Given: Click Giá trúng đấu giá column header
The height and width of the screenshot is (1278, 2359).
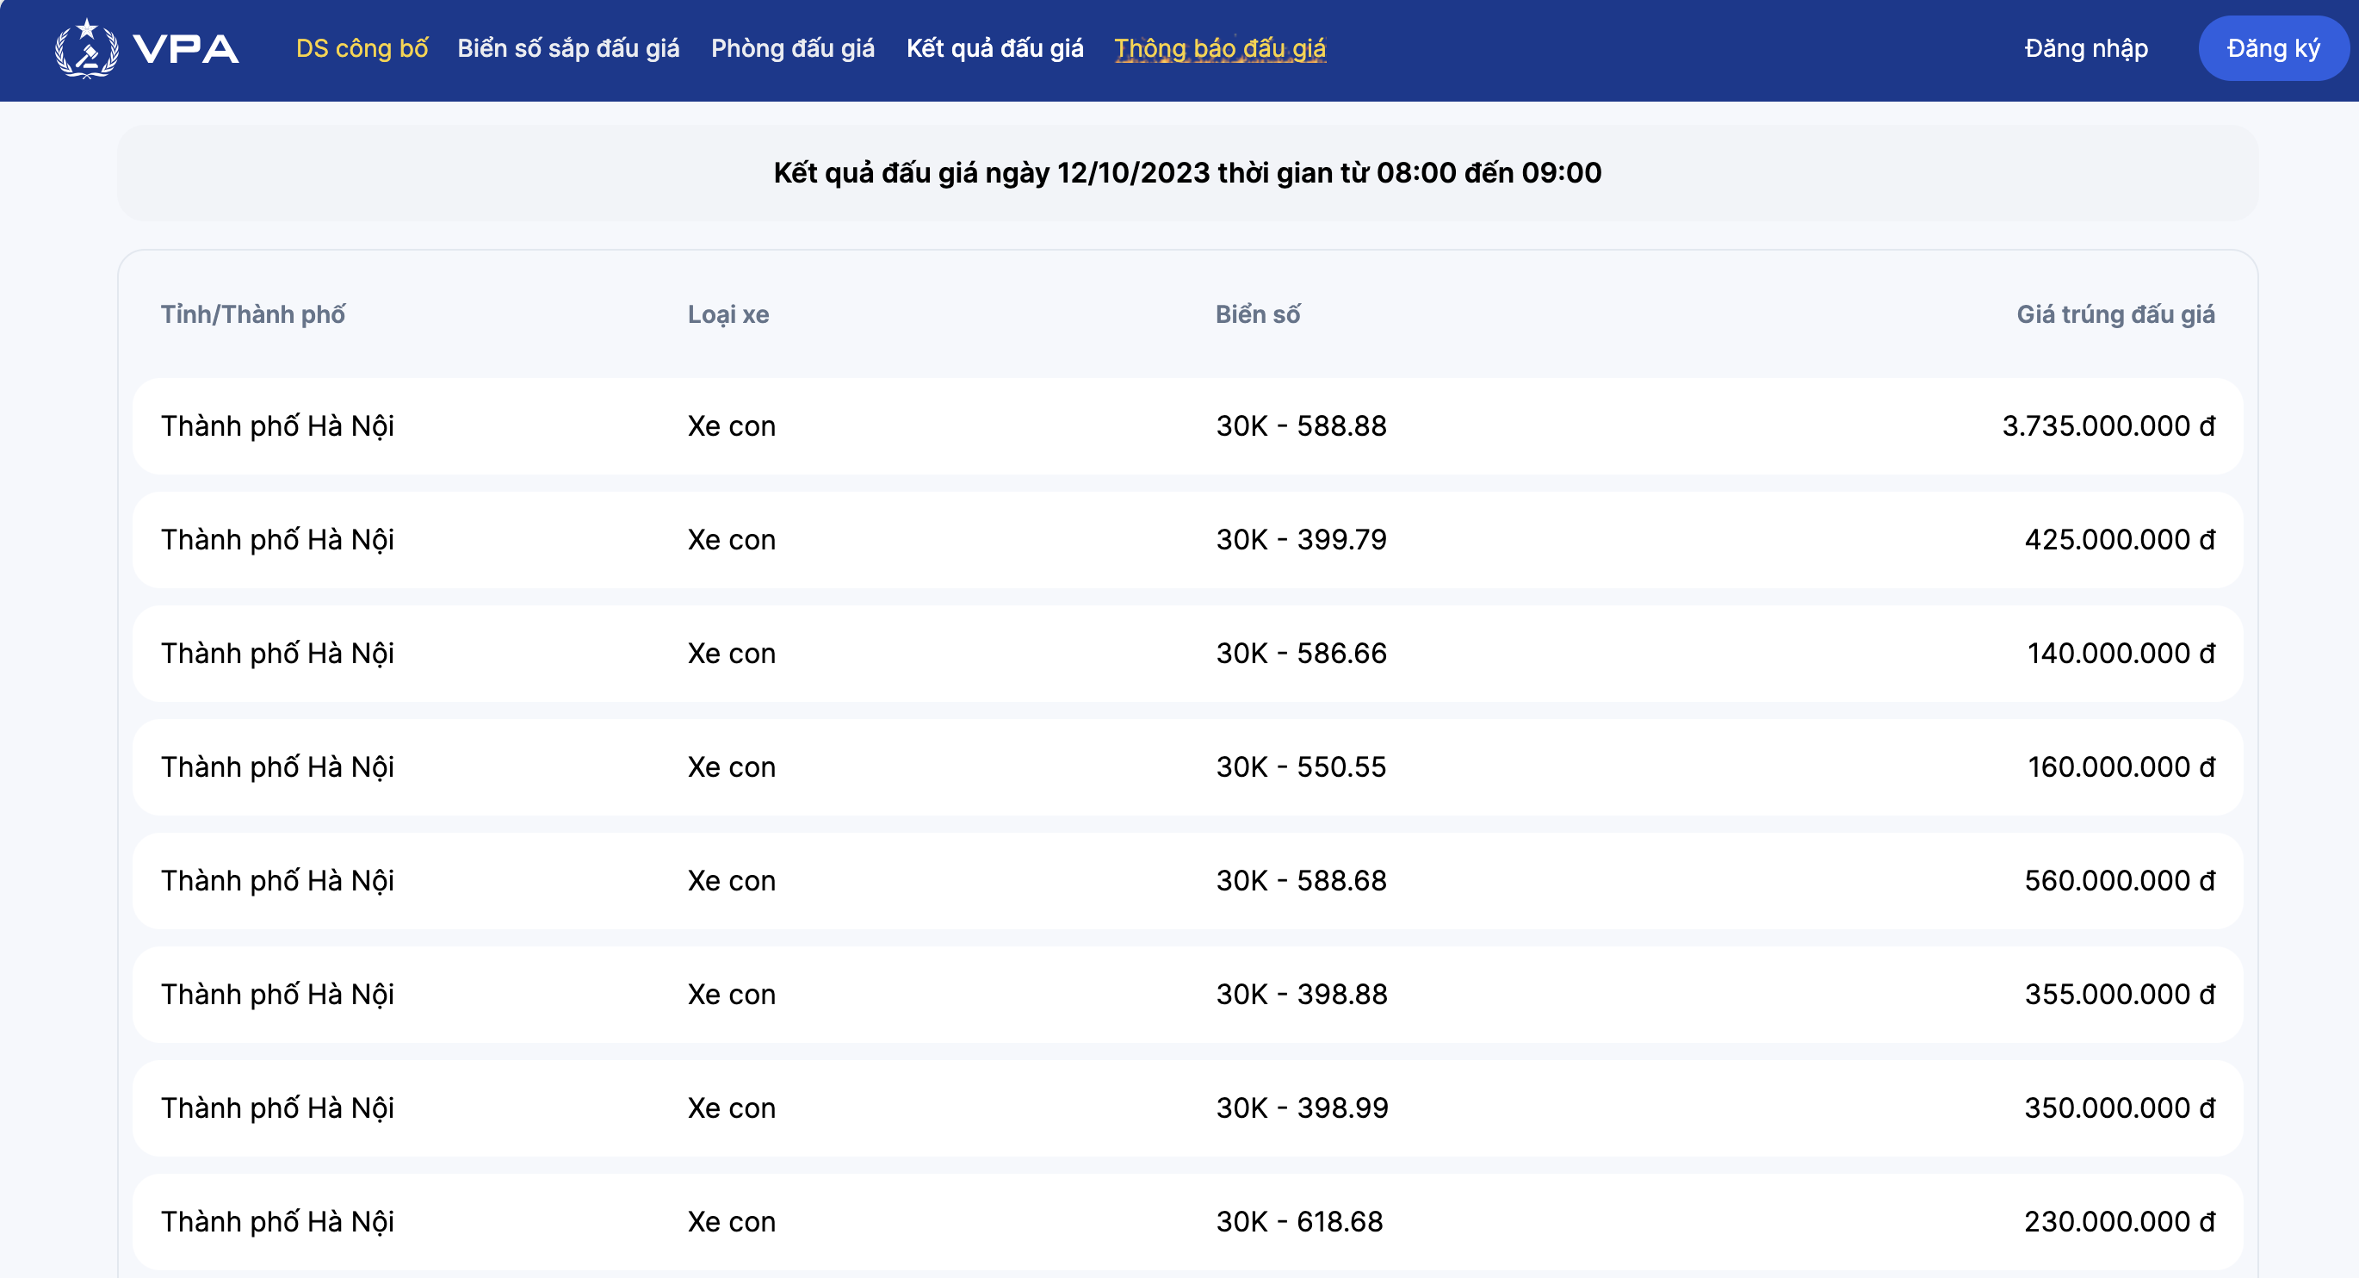Looking at the screenshot, I should point(2114,314).
